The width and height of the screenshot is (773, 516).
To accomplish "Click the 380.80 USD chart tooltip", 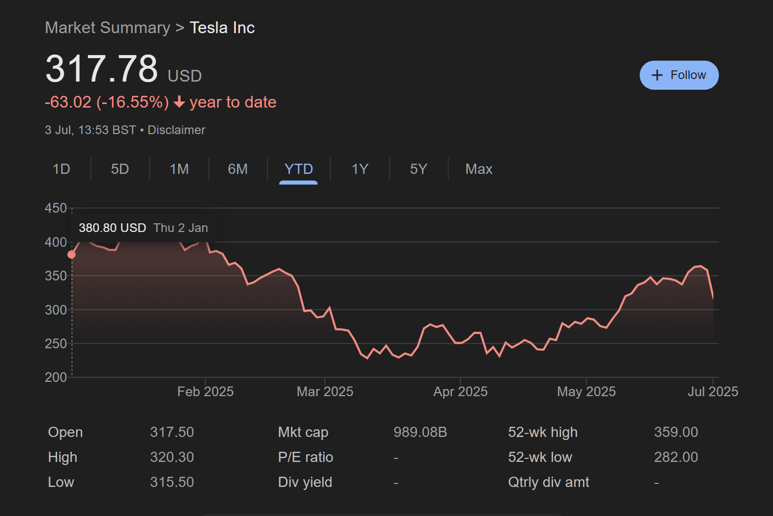I will click(x=143, y=228).
